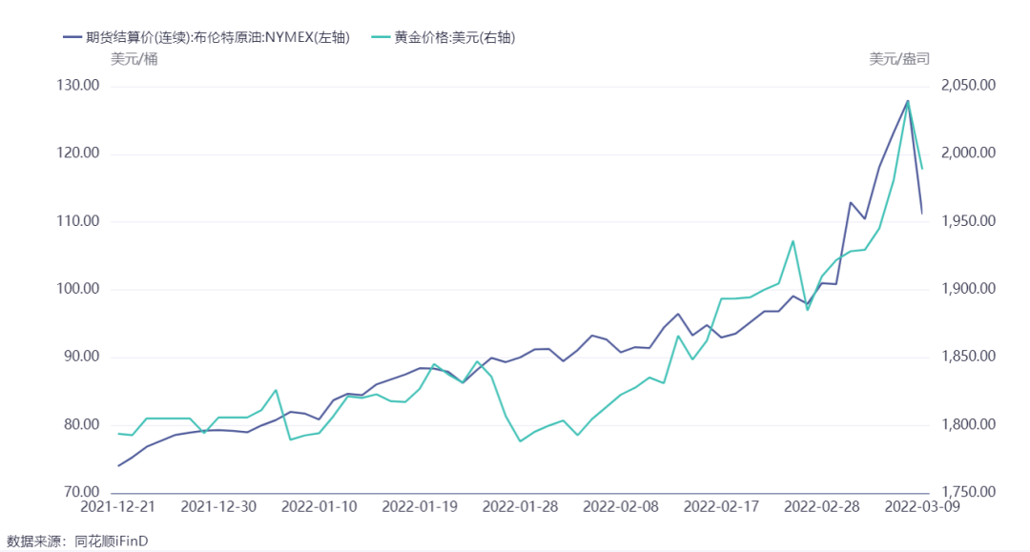Click the 2022-01-28 date label

[x=521, y=506]
